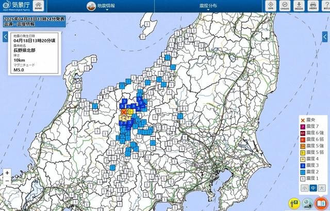Viewport: 330px width, 211px height.
Task: Click the UPDATE refresh icon
Action: (x=285, y=6)
